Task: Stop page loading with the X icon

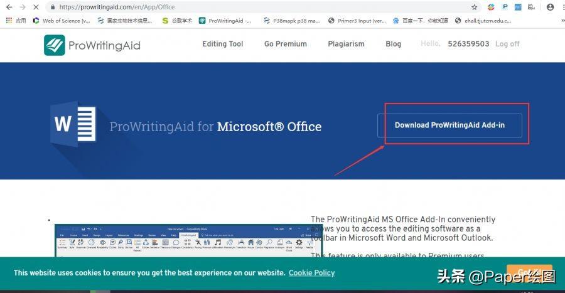Action: click(36, 7)
